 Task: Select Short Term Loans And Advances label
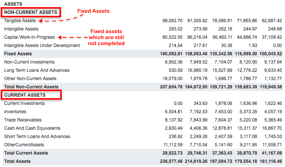(x=37, y=137)
